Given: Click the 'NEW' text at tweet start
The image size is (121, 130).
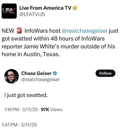Looking at the screenshot, I should (x=8, y=31).
